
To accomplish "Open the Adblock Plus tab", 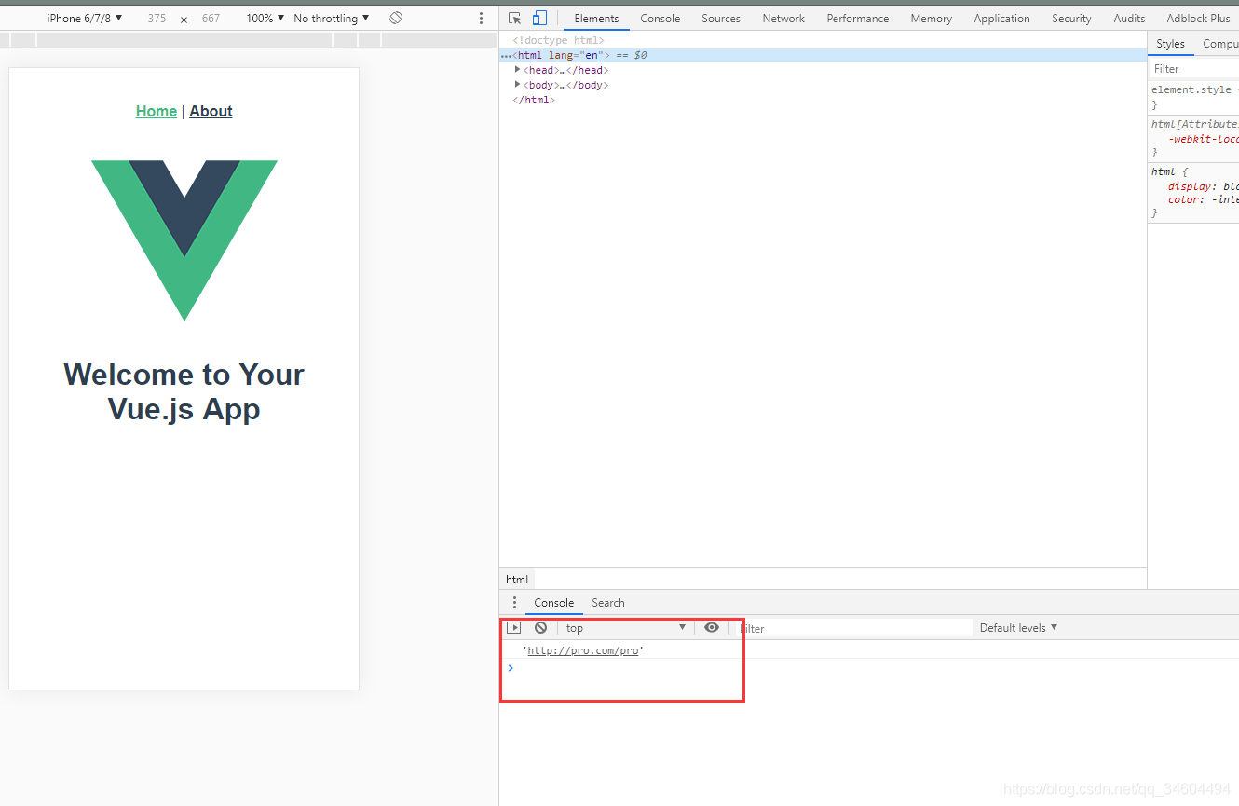I will click(1198, 18).
